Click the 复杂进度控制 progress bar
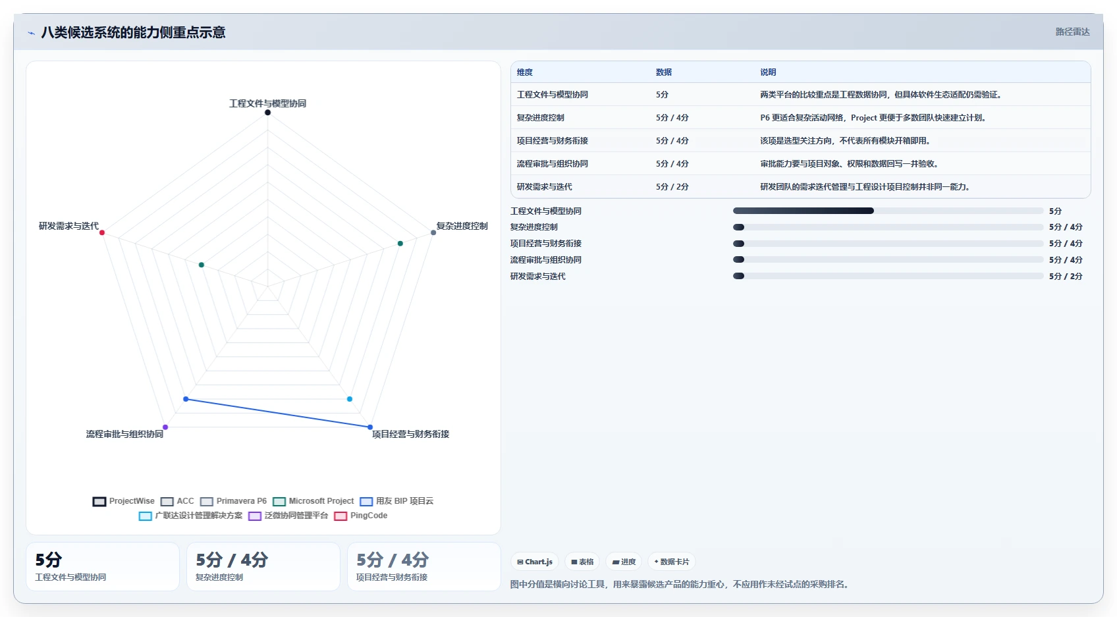The height and width of the screenshot is (617, 1117). click(x=888, y=227)
